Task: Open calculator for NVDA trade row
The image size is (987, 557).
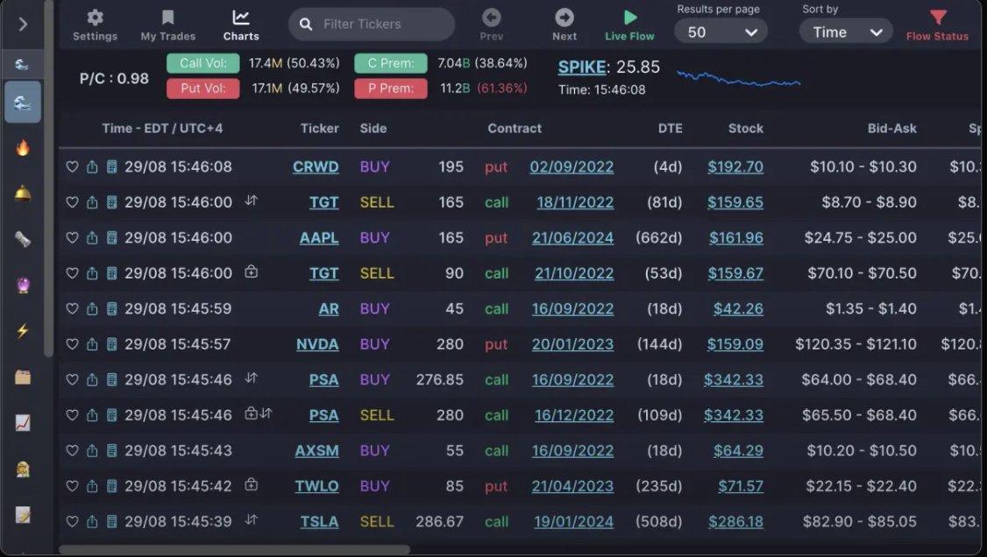Action: tap(111, 344)
